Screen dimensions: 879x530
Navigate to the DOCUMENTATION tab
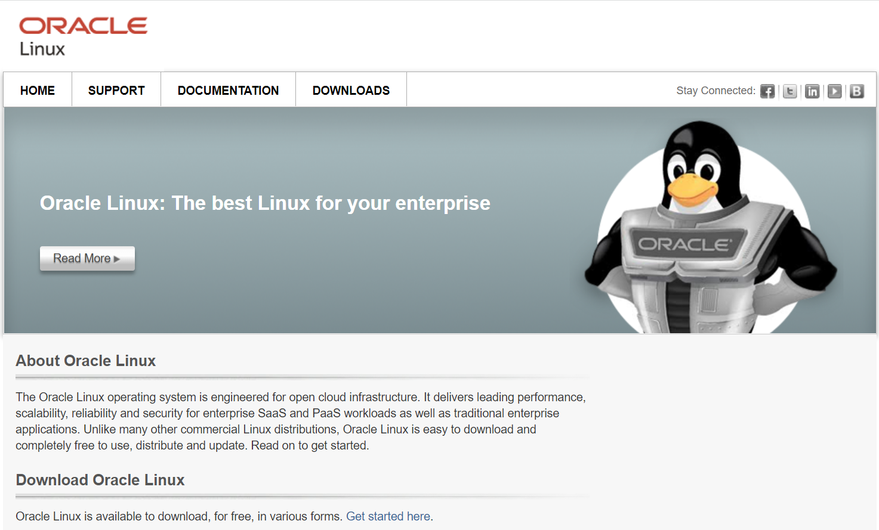point(228,90)
